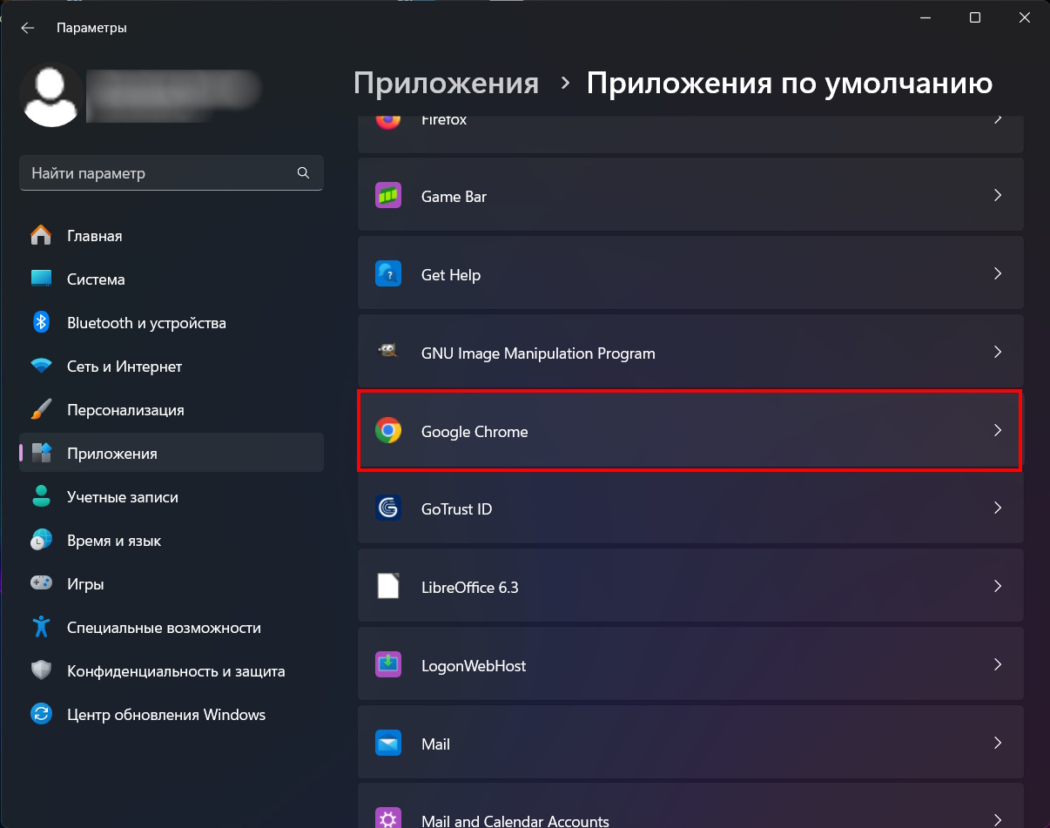Click the Специальные возможности accessibility icon

41,628
